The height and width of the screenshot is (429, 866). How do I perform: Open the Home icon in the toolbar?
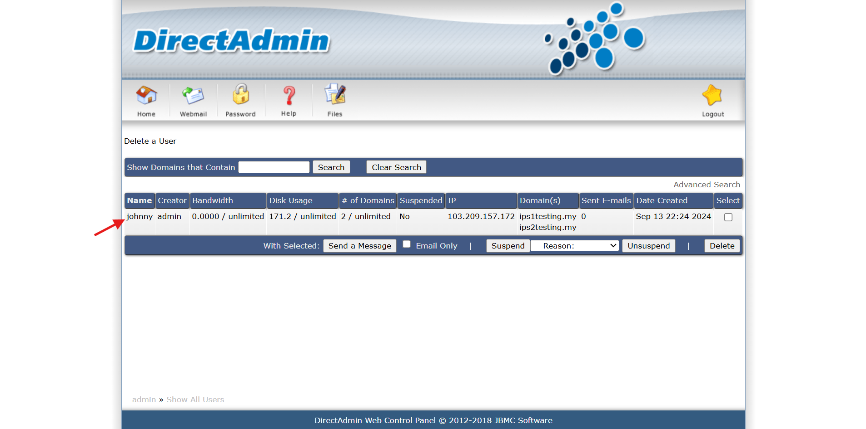coord(146,101)
